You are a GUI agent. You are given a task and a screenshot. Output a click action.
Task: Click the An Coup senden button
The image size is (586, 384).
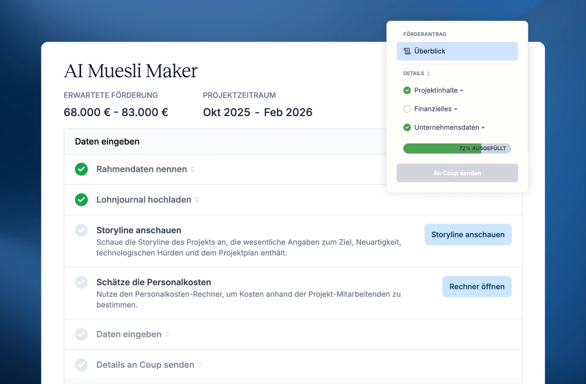[457, 173]
